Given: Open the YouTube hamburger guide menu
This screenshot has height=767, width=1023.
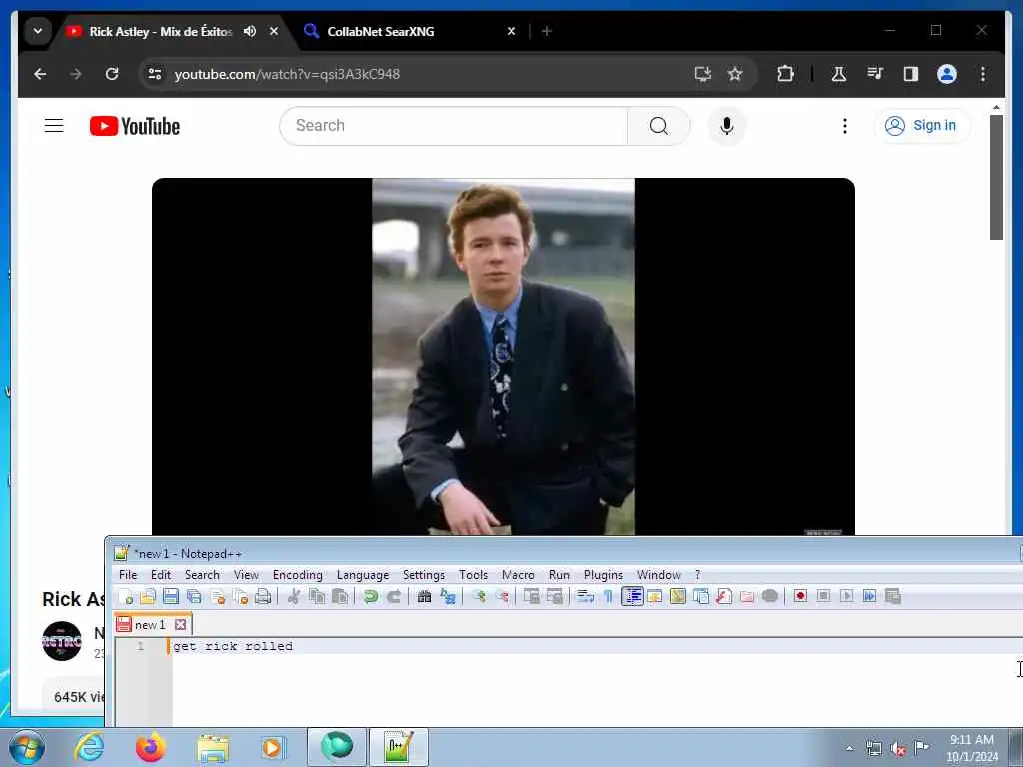Looking at the screenshot, I should point(54,125).
